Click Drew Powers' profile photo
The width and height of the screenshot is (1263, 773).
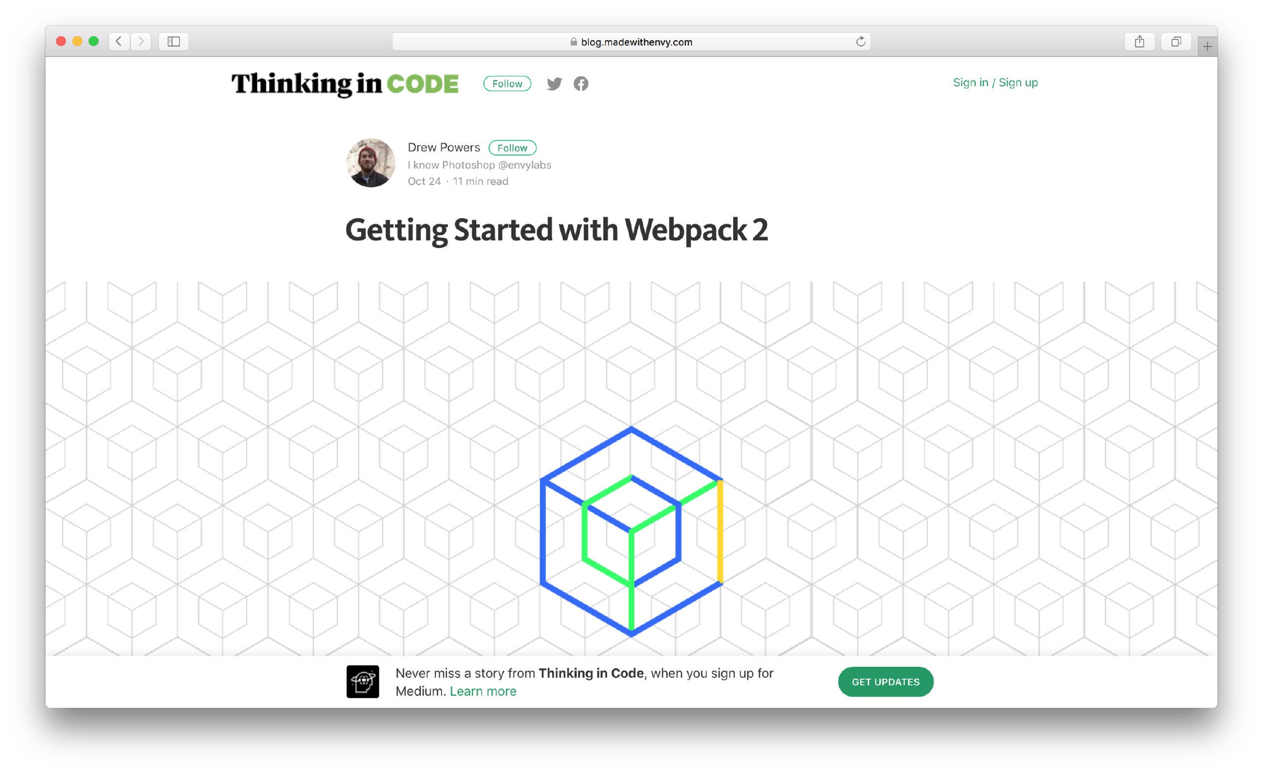[371, 163]
